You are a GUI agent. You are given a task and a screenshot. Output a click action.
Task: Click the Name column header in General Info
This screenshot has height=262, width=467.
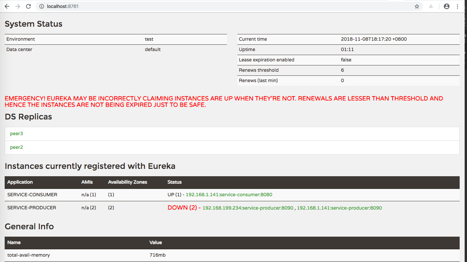click(x=14, y=242)
